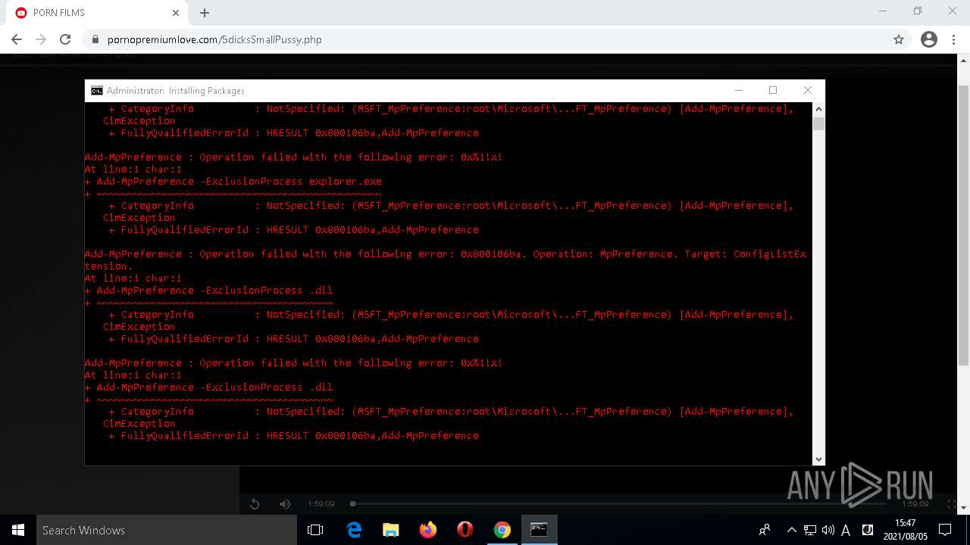970x545 pixels.
Task: Open the system volume tray icon
Action: pyautogui.click(x=828, y=530)
